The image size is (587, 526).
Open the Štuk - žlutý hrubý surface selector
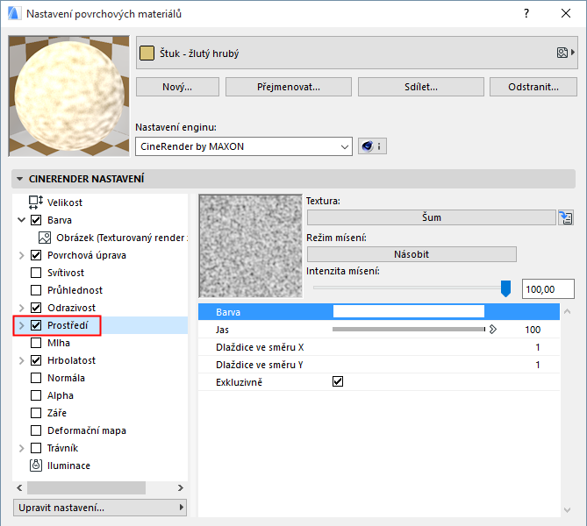(x=357, y=53)
